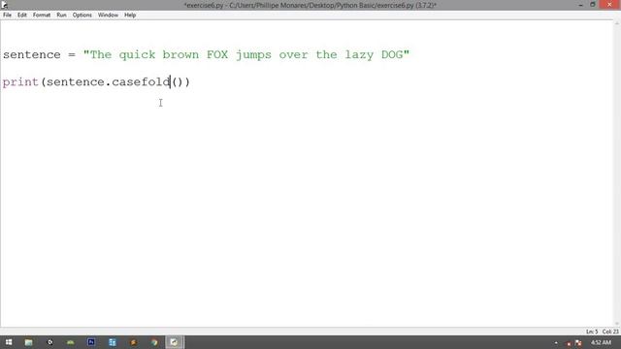Open the Window menu
Viewport: 621px width, 349px height.
pos(108,16)
